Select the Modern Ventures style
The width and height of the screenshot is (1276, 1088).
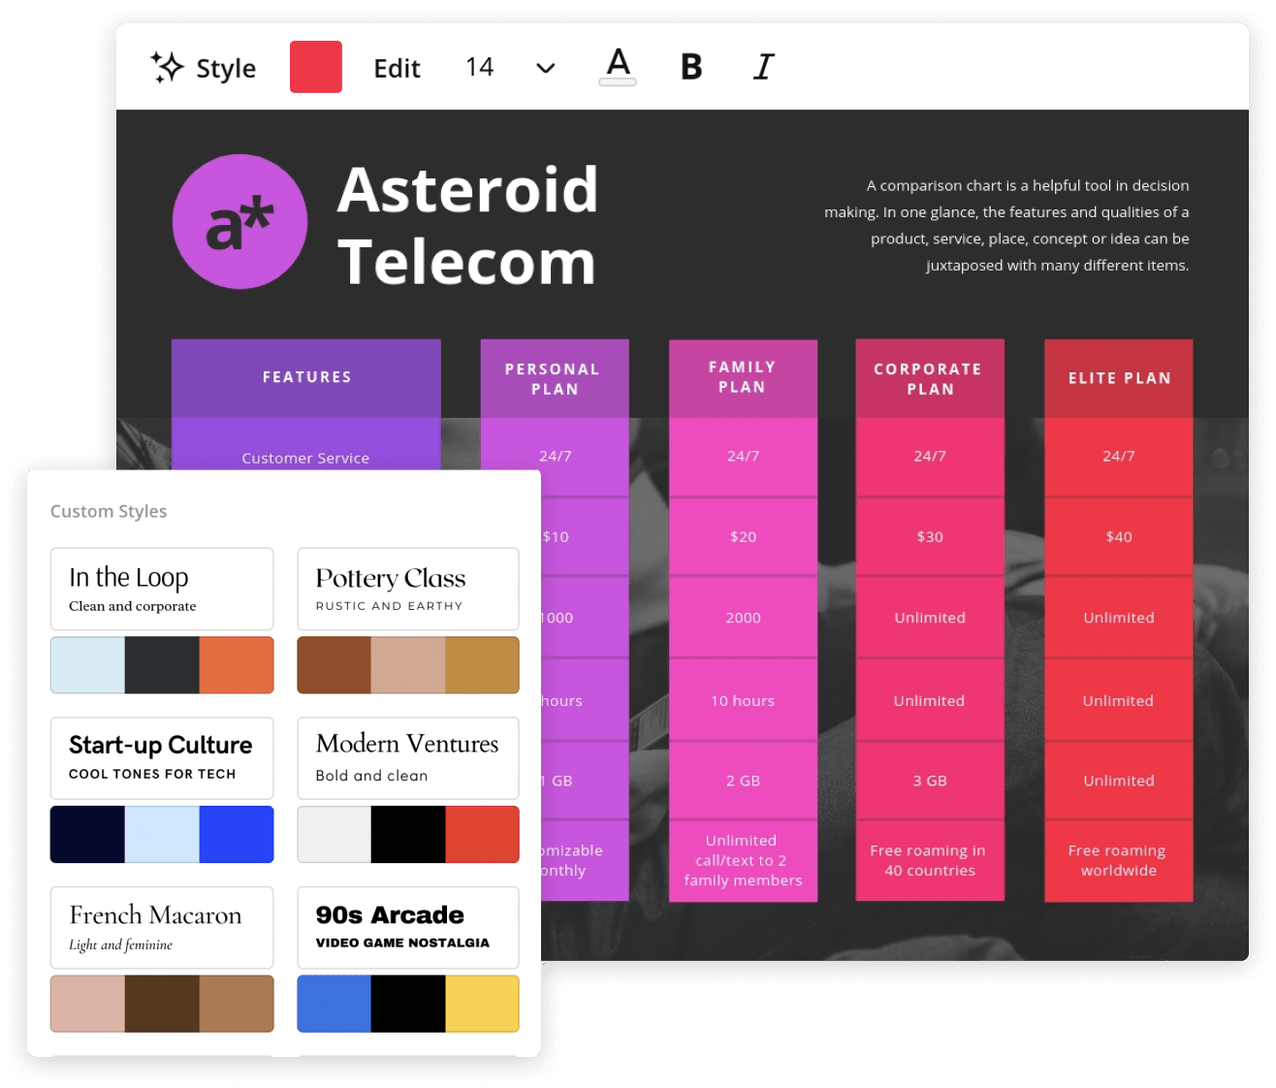coord(407,757)
